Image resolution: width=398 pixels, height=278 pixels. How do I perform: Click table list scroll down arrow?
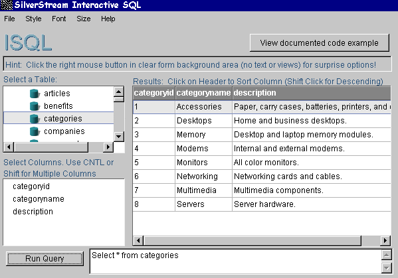point(119,137)
